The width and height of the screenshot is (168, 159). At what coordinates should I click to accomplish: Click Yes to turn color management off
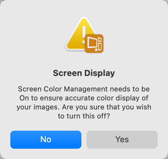tap(122, 140)
